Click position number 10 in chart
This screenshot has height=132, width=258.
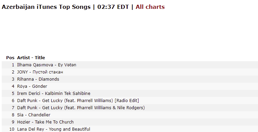click(12, 129)
